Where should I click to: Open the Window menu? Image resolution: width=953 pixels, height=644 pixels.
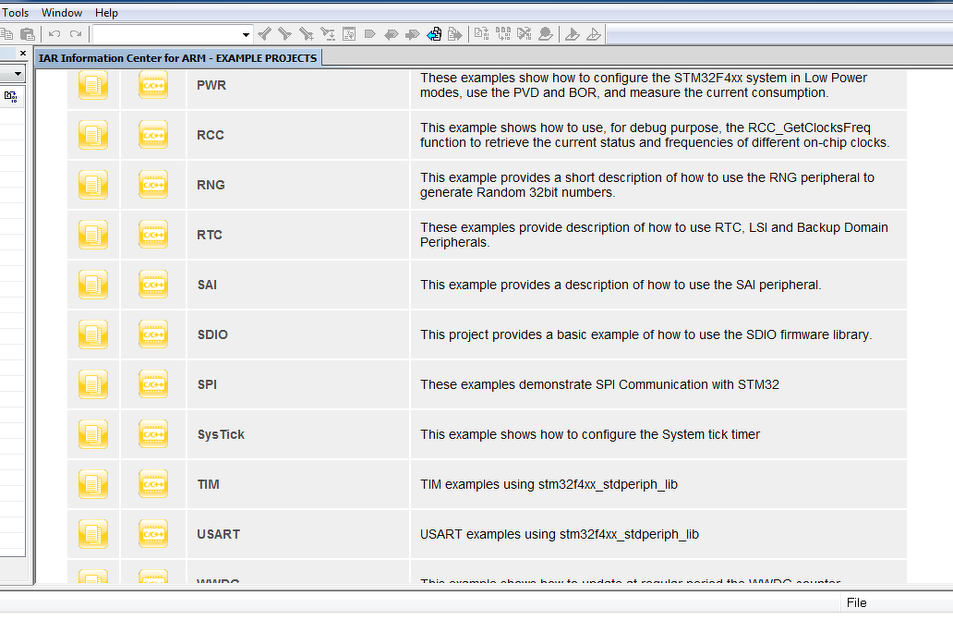[61, 13]
